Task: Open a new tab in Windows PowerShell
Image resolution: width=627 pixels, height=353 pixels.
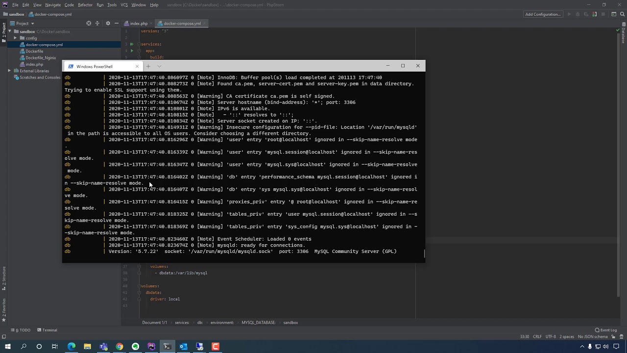Action: 148,66
